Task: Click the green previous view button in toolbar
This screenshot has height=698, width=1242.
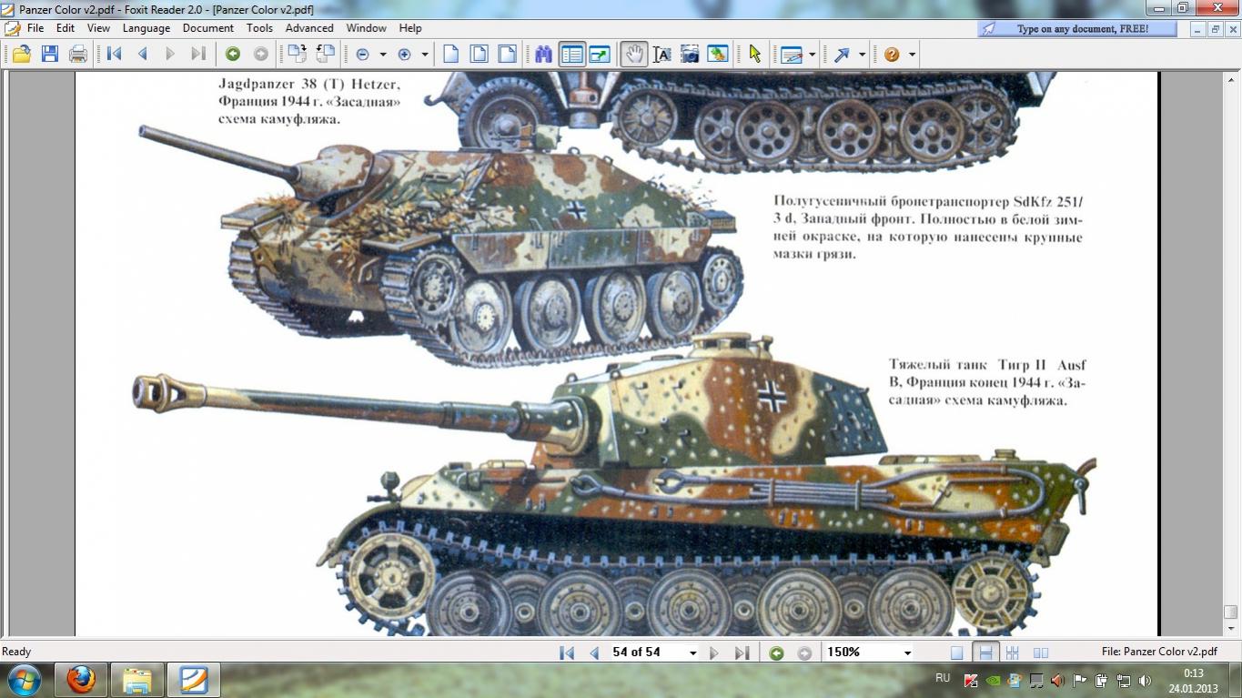Action: click(x=233, y=55)
